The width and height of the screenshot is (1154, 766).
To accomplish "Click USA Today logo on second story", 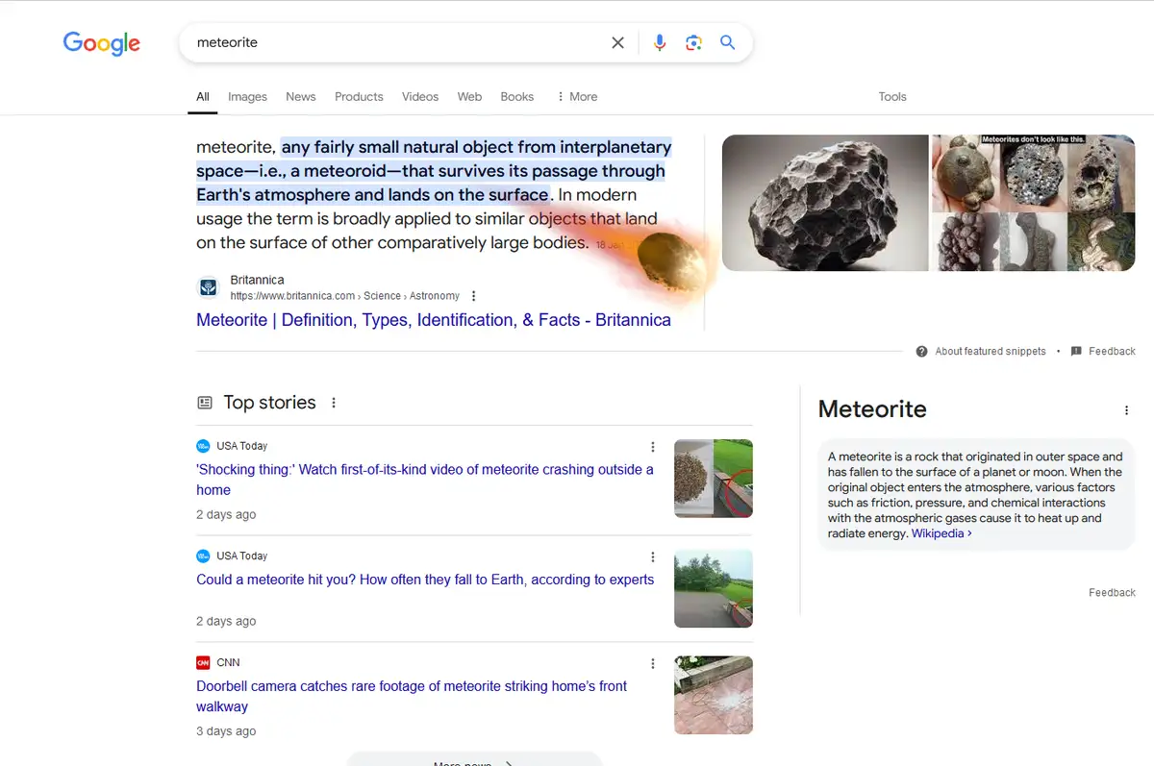I will click(203, 556).
